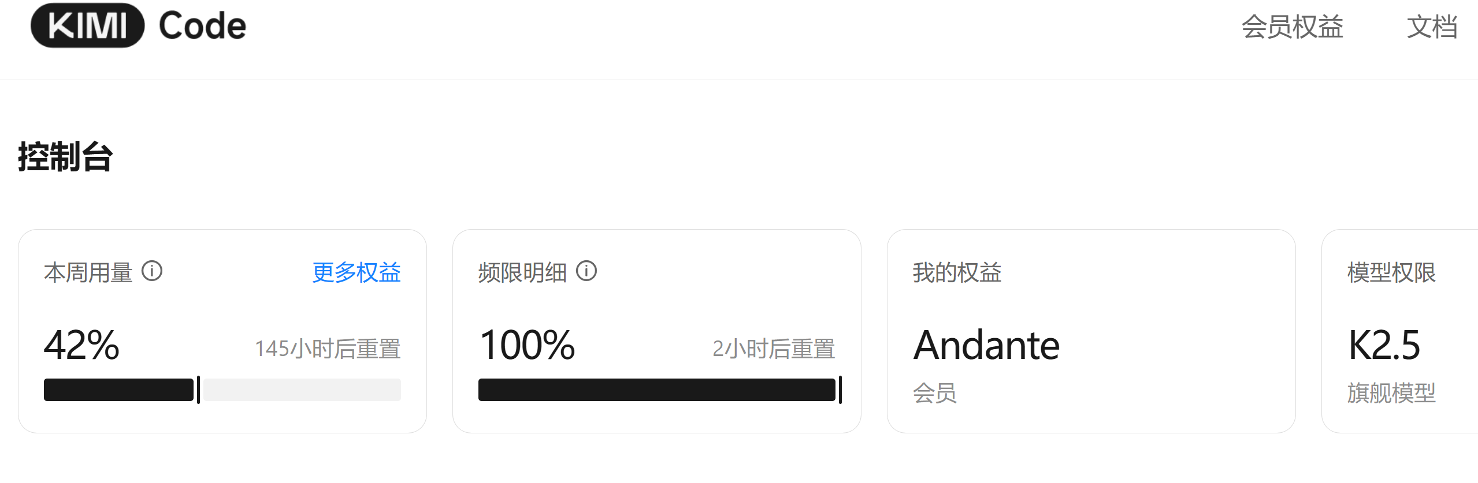
Task: Click the 42% usage figure
Action: 82,345
